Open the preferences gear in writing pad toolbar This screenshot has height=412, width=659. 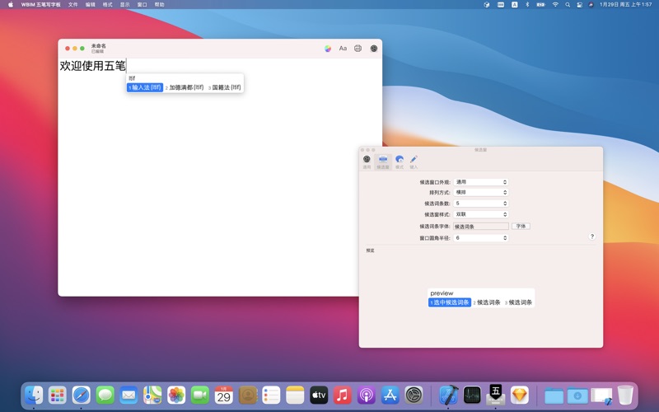(x=374, y=49)
